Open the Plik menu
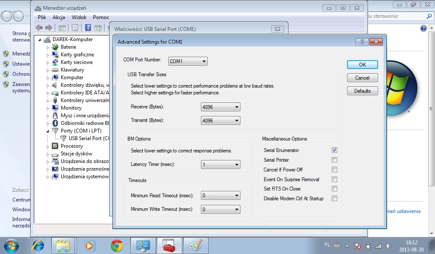This screenshot has width=435, height=254. coord(42,17)
